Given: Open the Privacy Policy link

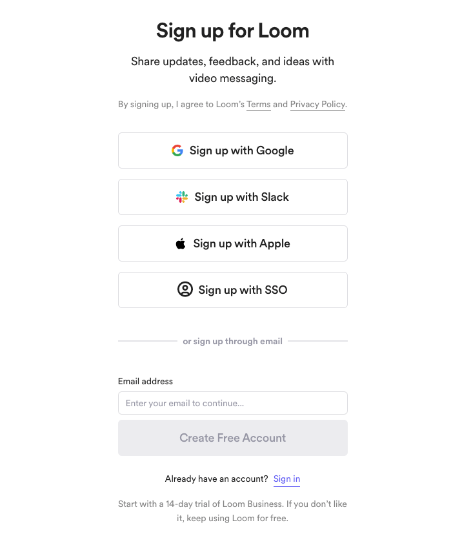Looking at the screenshot, I should click(317, 105).
